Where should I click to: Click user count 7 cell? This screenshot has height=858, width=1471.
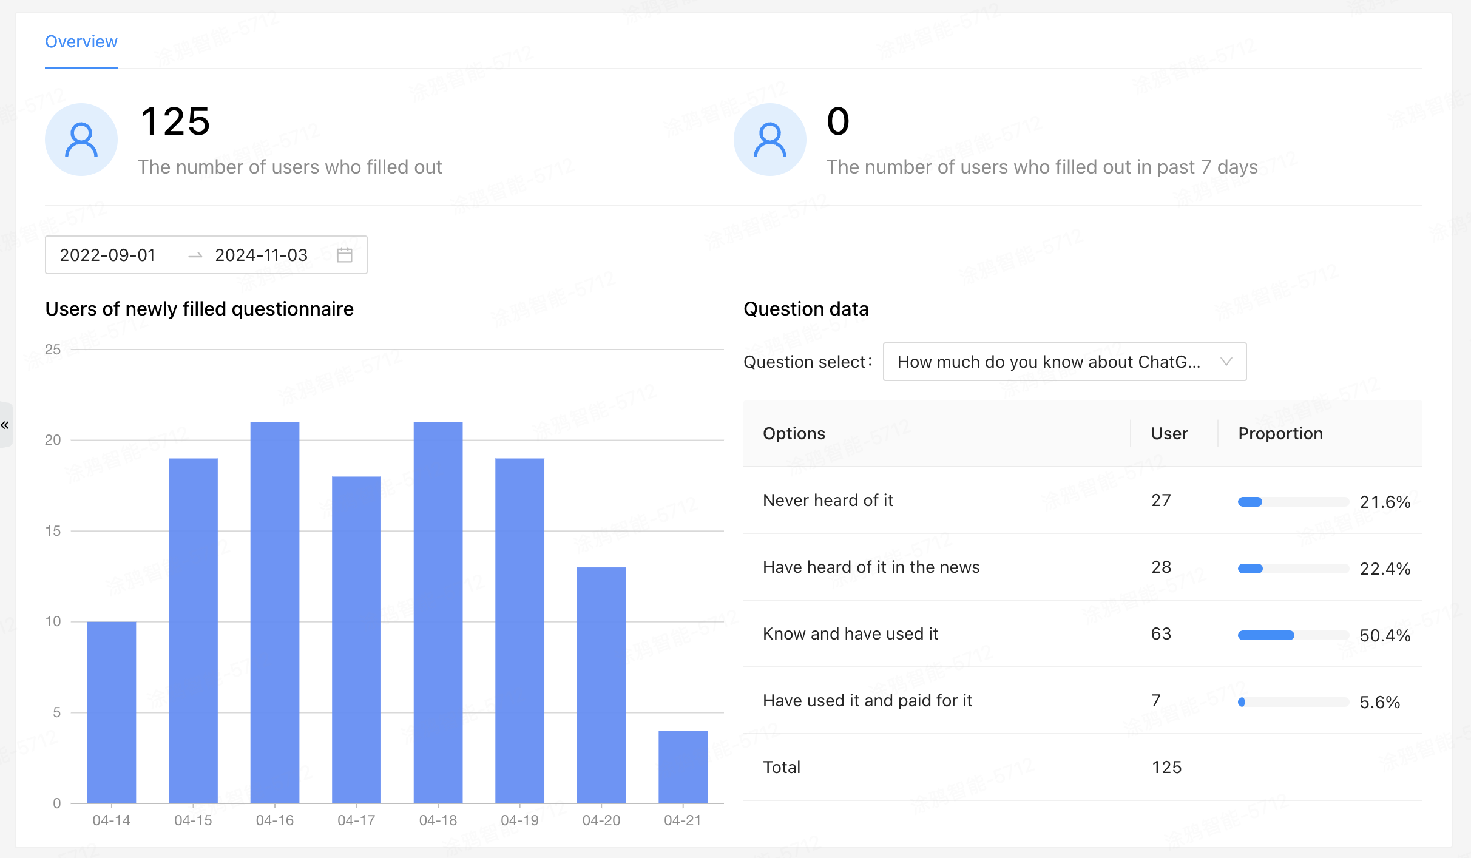click(x=1156, y=700)
